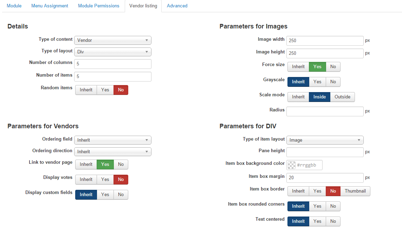The height and width of the screenshot is (239, 402).
Task: Set Link to vendor page to No
Action: [121, 164]
